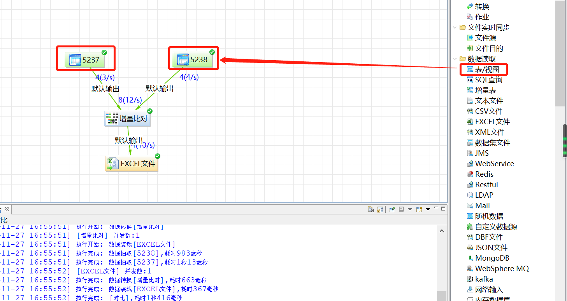Click the JSON文件 palette icon

(470, 248)
